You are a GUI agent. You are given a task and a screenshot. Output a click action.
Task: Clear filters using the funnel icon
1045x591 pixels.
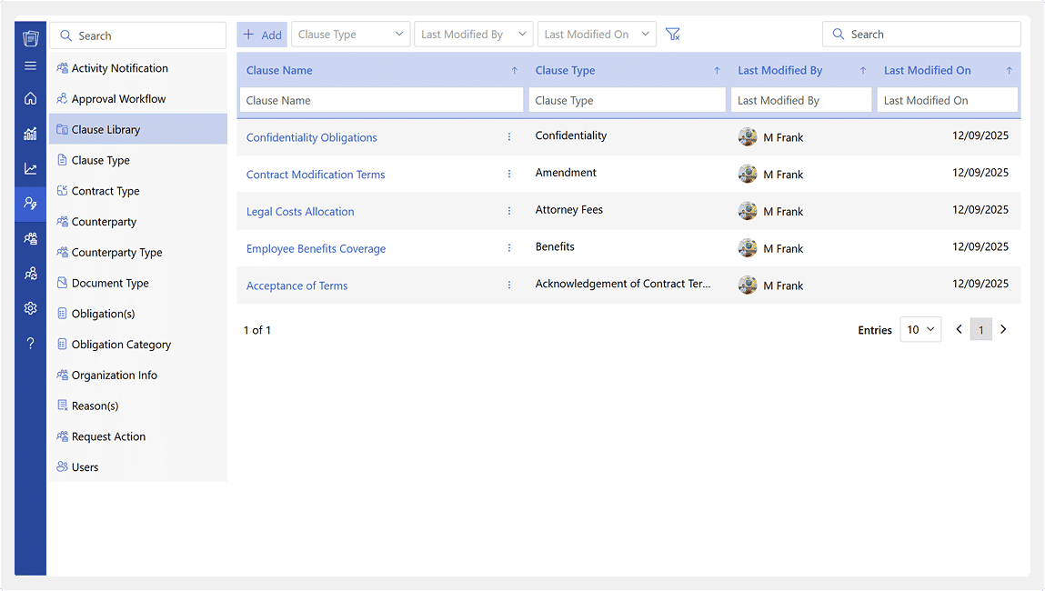pyautogui.click(x=672, y=35)
